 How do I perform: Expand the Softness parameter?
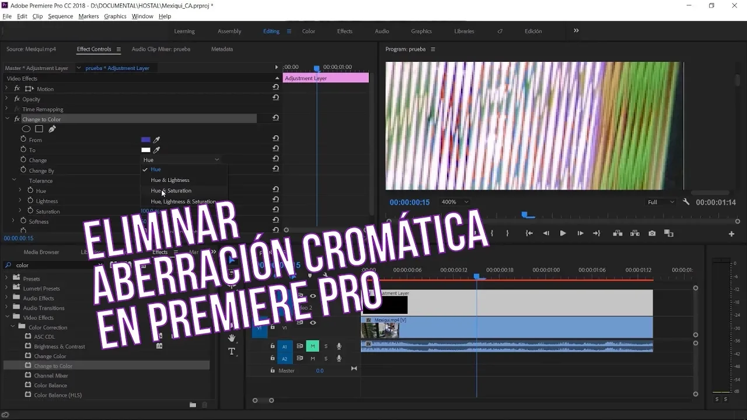click(x=13, y=221)
